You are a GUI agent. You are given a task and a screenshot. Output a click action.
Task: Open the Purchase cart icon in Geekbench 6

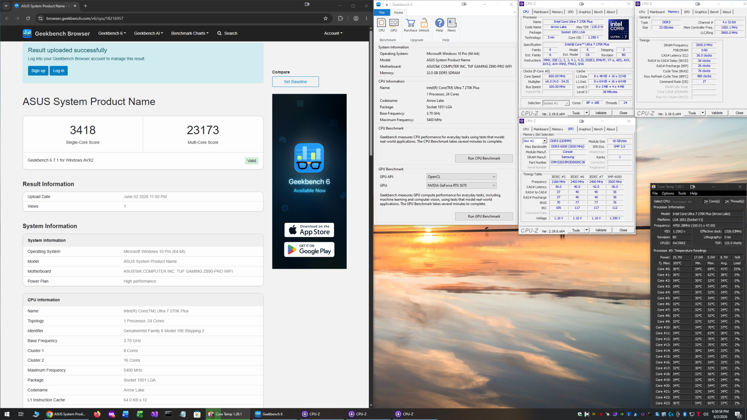coord(410,25)
